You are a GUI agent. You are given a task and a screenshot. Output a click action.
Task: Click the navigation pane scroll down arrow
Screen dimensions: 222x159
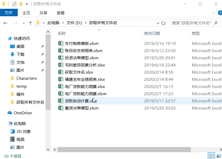[x=48, y=149]
